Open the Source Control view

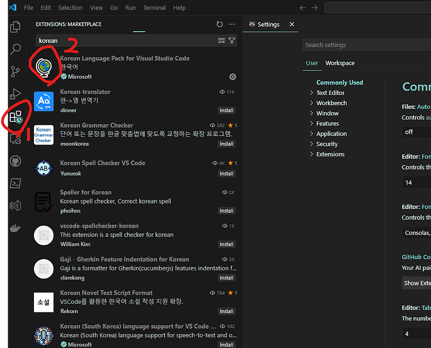[16, 72]
